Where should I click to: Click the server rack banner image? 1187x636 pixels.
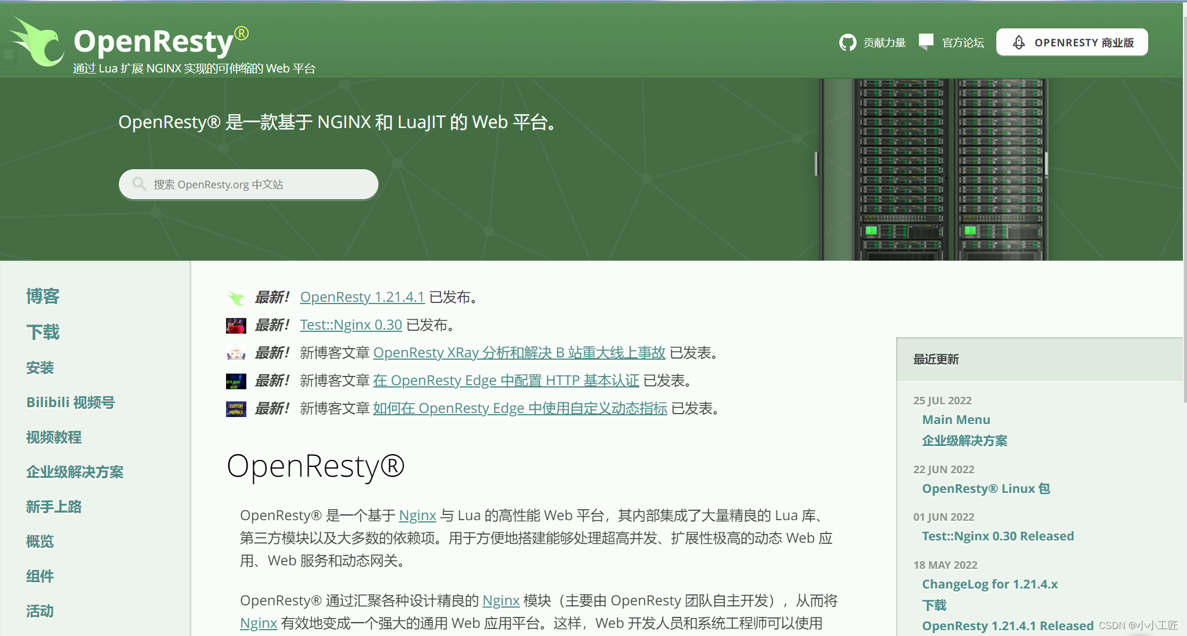coord(933,169)
